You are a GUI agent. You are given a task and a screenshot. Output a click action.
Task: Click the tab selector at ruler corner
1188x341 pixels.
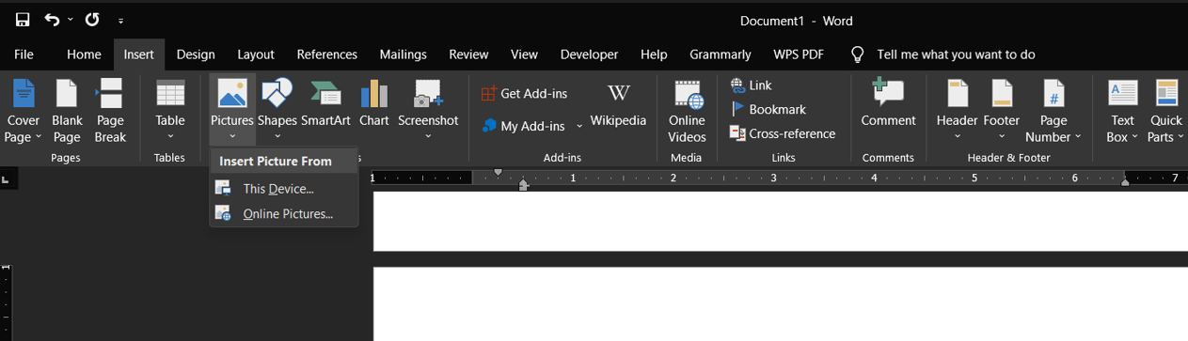click(8, 178)
